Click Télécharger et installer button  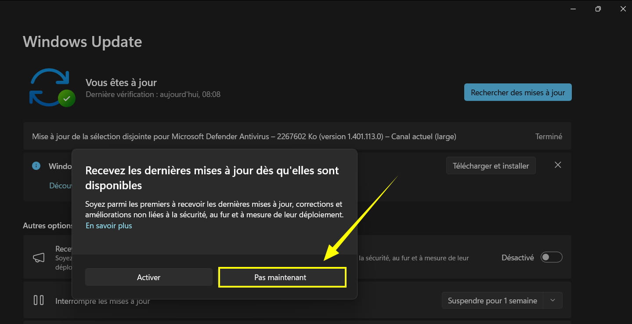pos(491,166)
